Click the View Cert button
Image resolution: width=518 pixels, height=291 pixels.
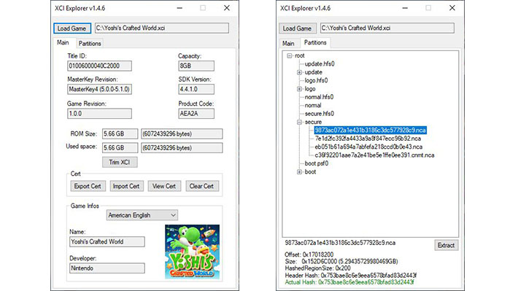point(164,186)
